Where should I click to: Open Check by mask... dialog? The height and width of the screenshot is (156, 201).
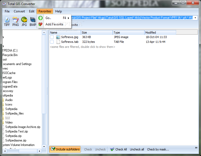pos(158,149)
